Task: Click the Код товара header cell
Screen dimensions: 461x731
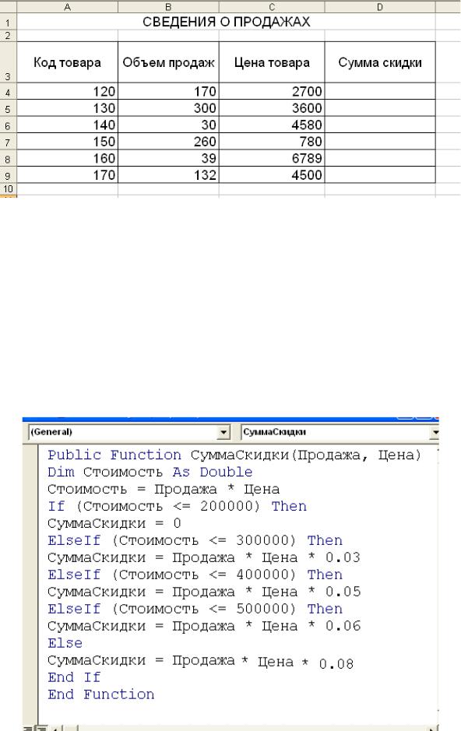Action: (x=67, y=62)
